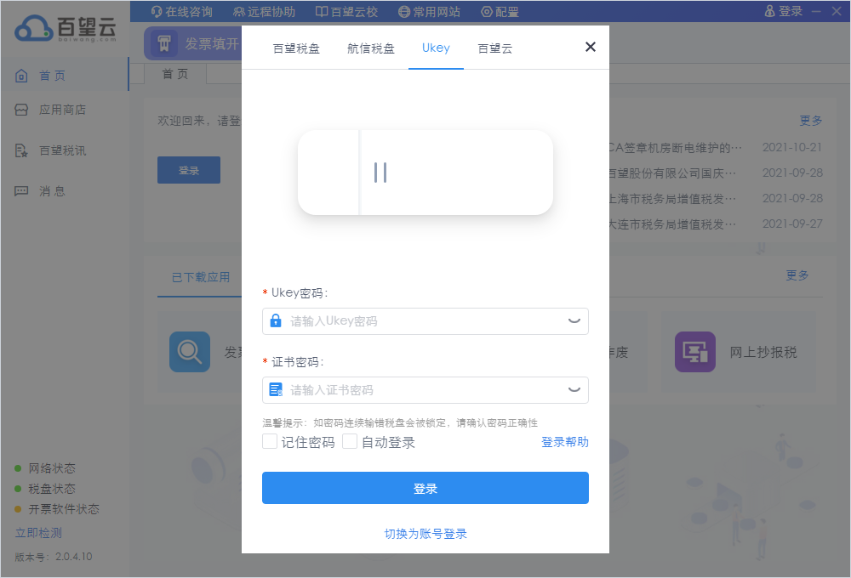Click the 登录 button in the welcome panel
Screen dimensions: 851x578
click(189, 170)
